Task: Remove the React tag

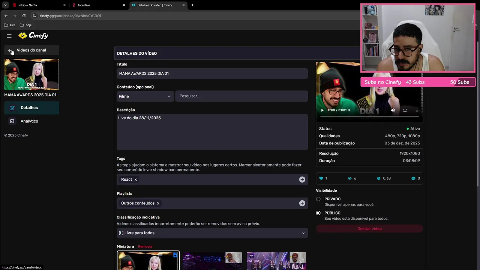Action: coord(136,180)
